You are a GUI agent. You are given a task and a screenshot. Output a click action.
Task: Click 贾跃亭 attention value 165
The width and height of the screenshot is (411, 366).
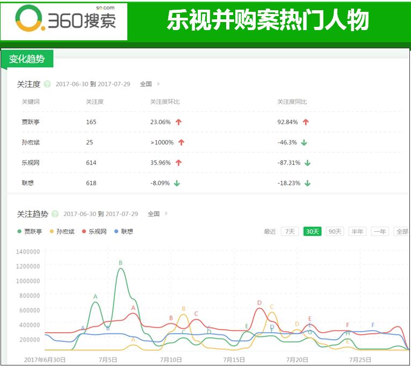click(x=91, y=122)
